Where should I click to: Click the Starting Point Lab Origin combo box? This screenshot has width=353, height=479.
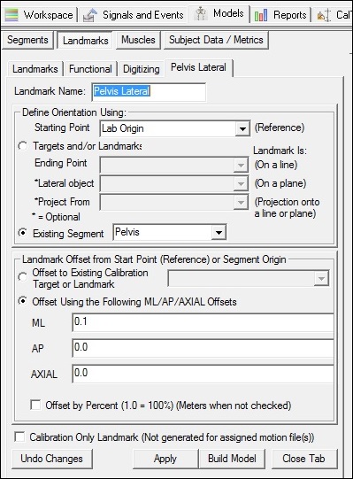coord(175,129)
